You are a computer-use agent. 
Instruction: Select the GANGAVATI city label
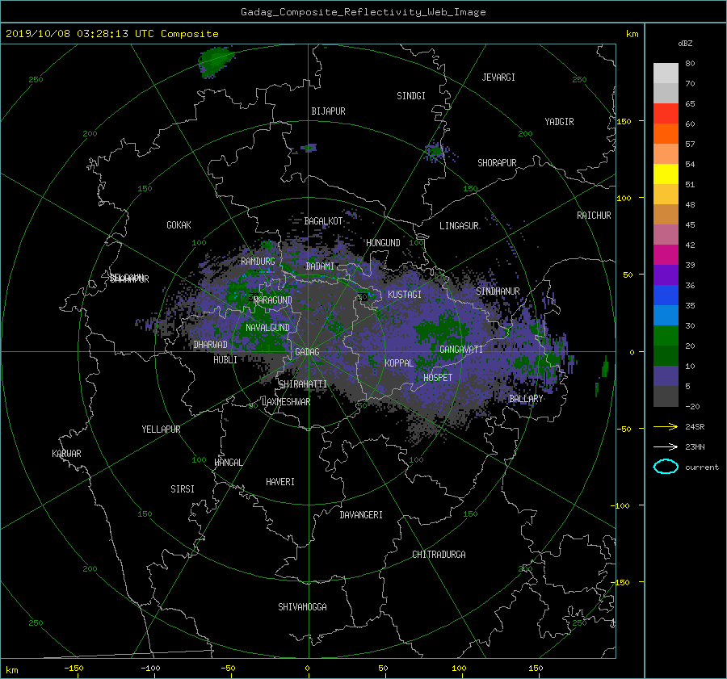click(461, 350)
